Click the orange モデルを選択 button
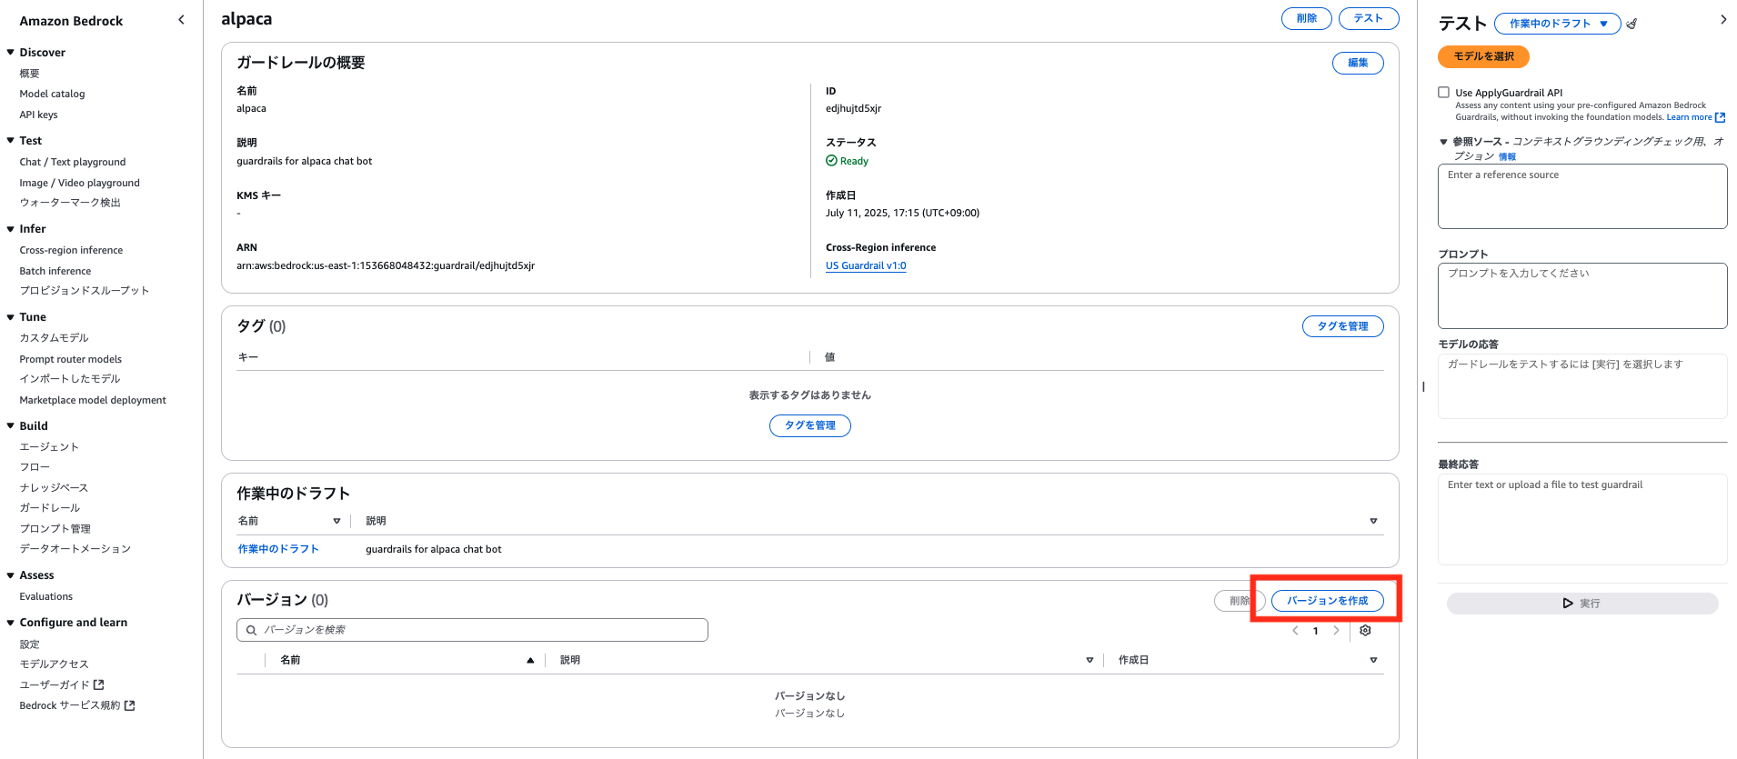1737x759 pixels. coord(1483,56)
